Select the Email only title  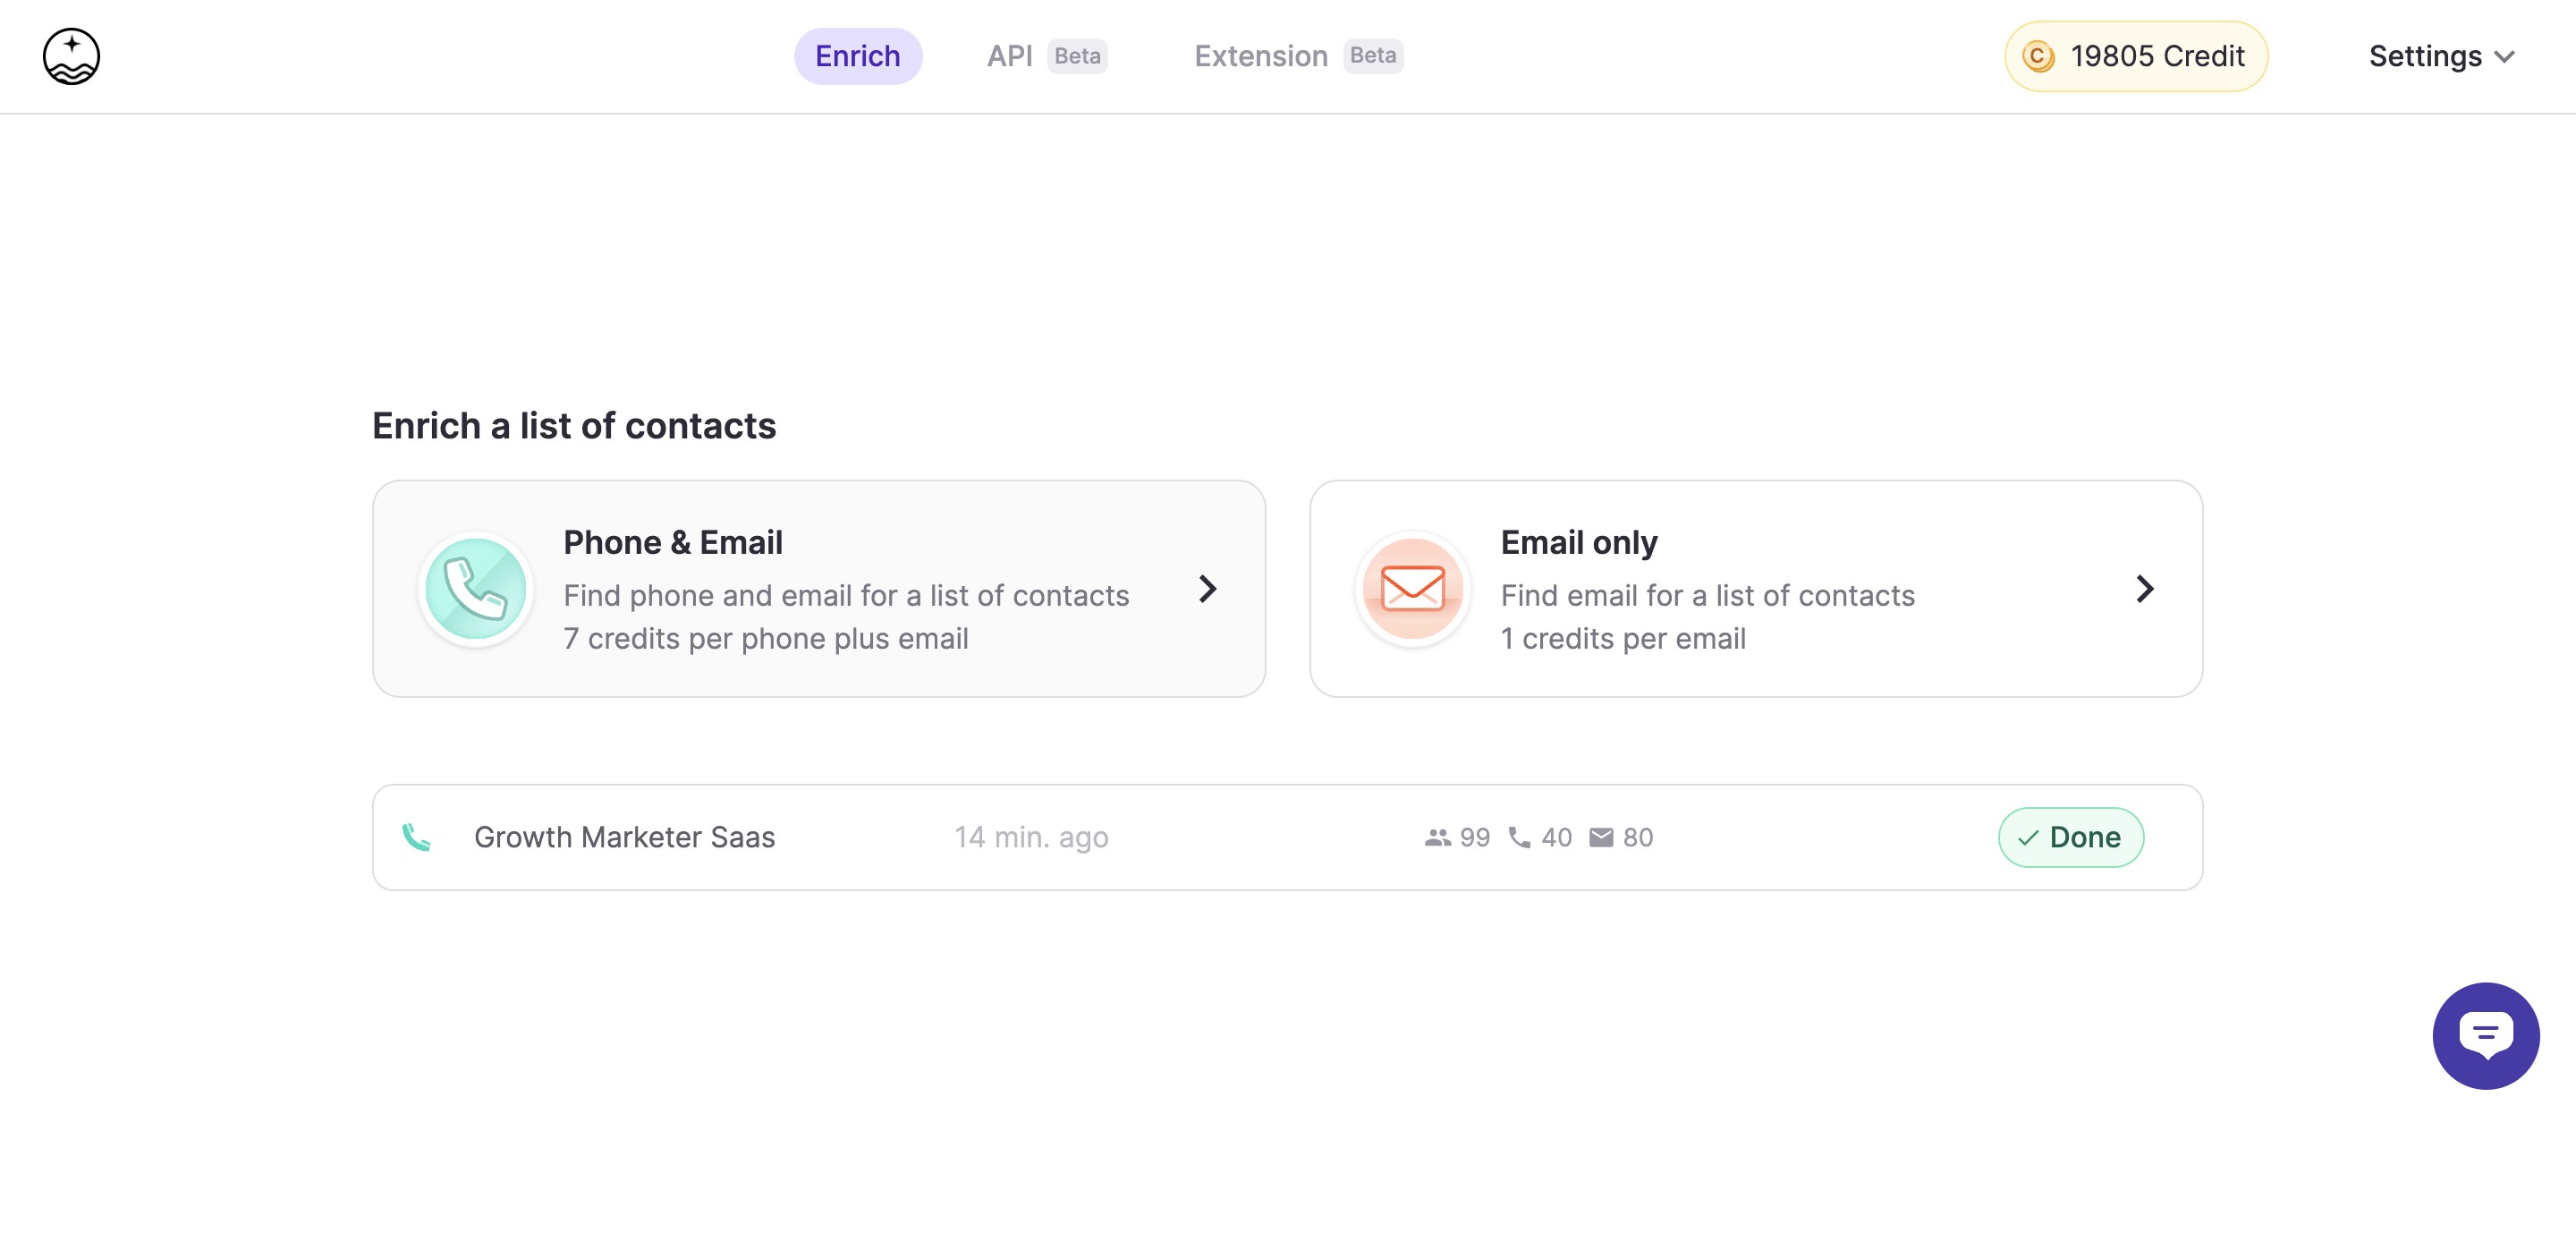coord(1578,542)
